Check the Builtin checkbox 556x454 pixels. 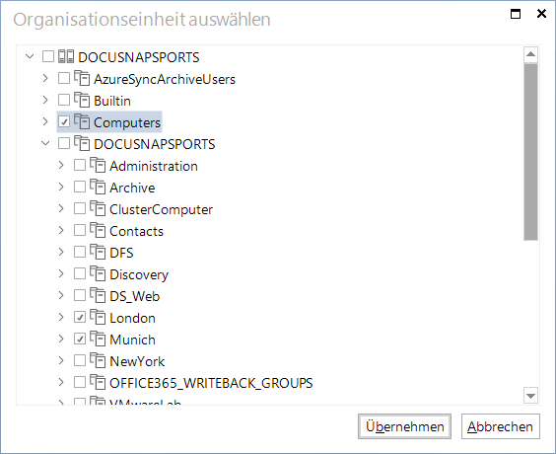64,100
